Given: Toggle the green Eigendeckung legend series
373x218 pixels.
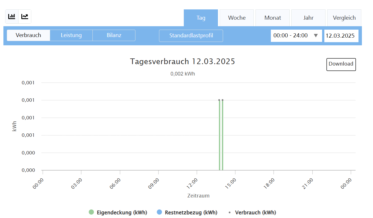Looking at the screenshot, I should point(118,212).
